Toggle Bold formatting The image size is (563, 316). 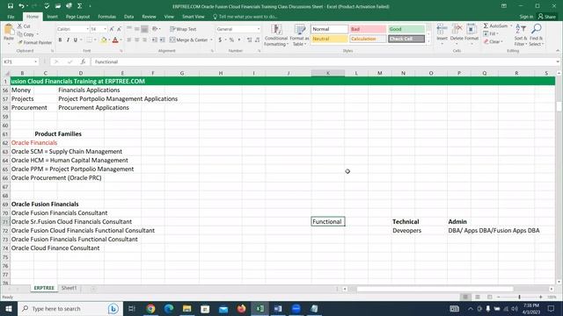60,39
